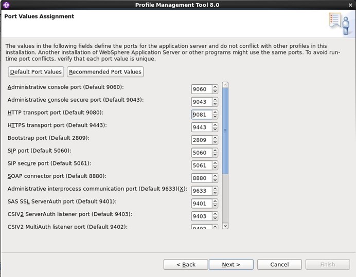Viewport: 356px width, 277px height.
Task: Increment the Administrative console port value
Action: (215, 87)
